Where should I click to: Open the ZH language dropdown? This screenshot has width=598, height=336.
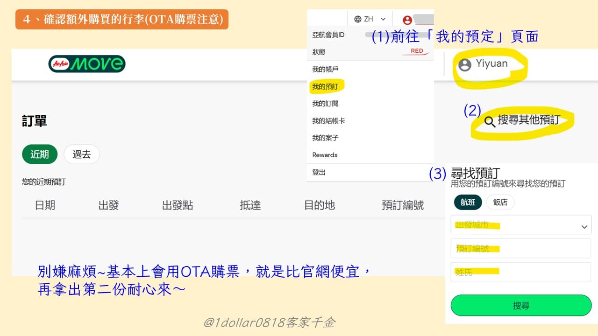[x=370, y=19]
